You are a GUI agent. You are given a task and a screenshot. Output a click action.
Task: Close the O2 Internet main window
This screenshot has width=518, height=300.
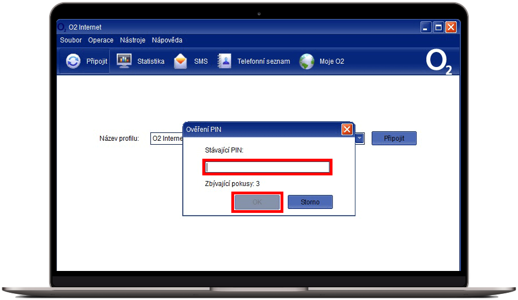click(x=450, y=27)
